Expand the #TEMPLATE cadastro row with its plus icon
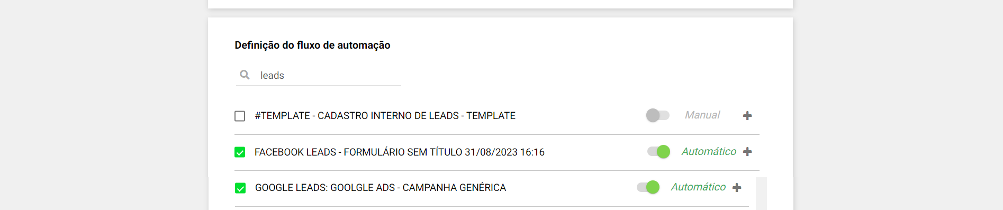1003x210 pixels. click(747, 116)
